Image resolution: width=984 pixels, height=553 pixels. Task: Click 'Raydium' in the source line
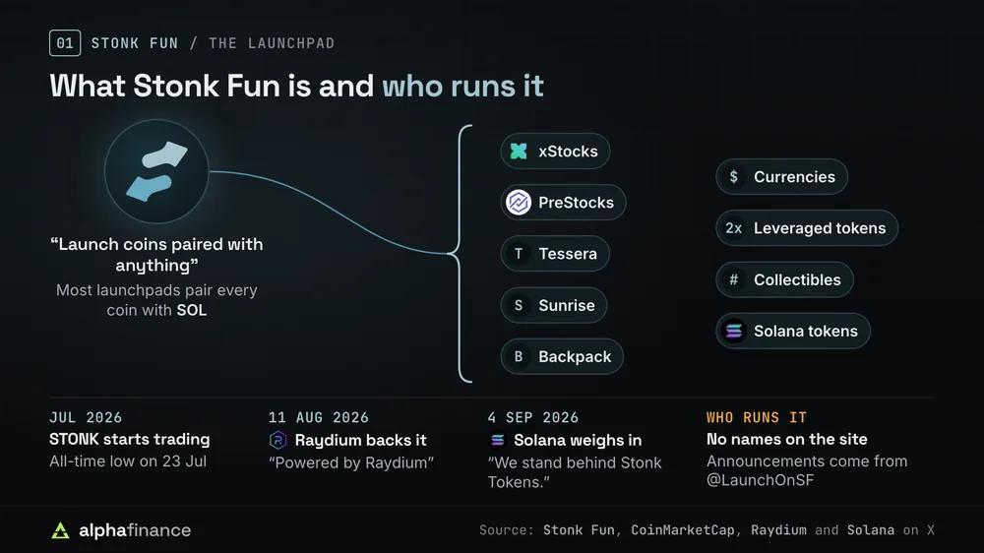click(x=778, y=529)
